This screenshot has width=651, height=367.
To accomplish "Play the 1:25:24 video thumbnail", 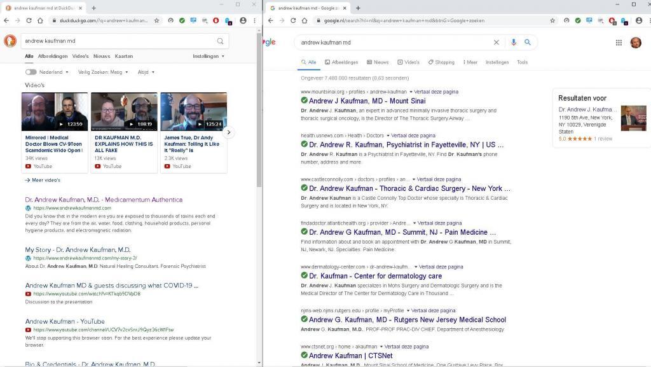I will point(194,112).
